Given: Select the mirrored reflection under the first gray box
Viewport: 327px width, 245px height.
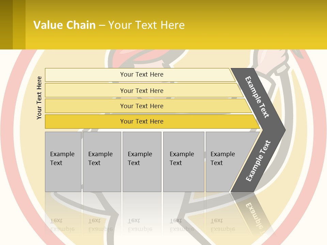Looking at the screenshot, I should (63, 218).
